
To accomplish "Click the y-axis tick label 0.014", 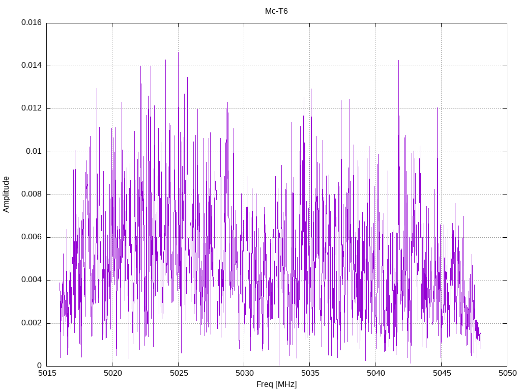I will tap(32, 66).
